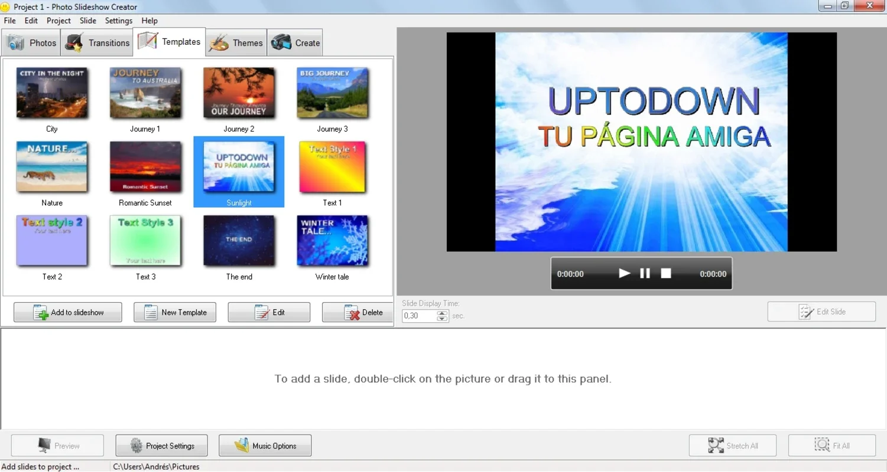Viewport: 887px width, 472px height.
Task: Open the Settings menu
Action: point(119,21)
